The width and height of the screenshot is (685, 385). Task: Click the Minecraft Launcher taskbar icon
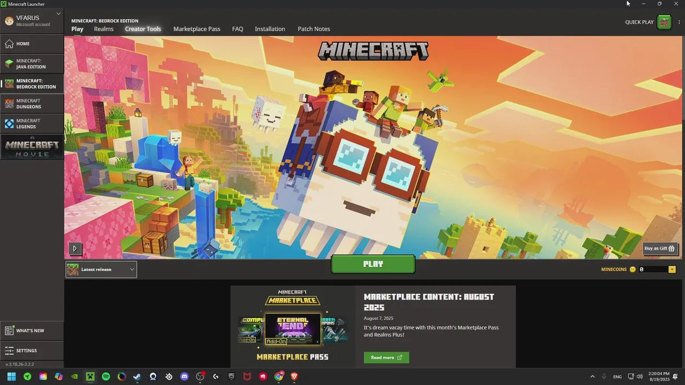[90, 376]
